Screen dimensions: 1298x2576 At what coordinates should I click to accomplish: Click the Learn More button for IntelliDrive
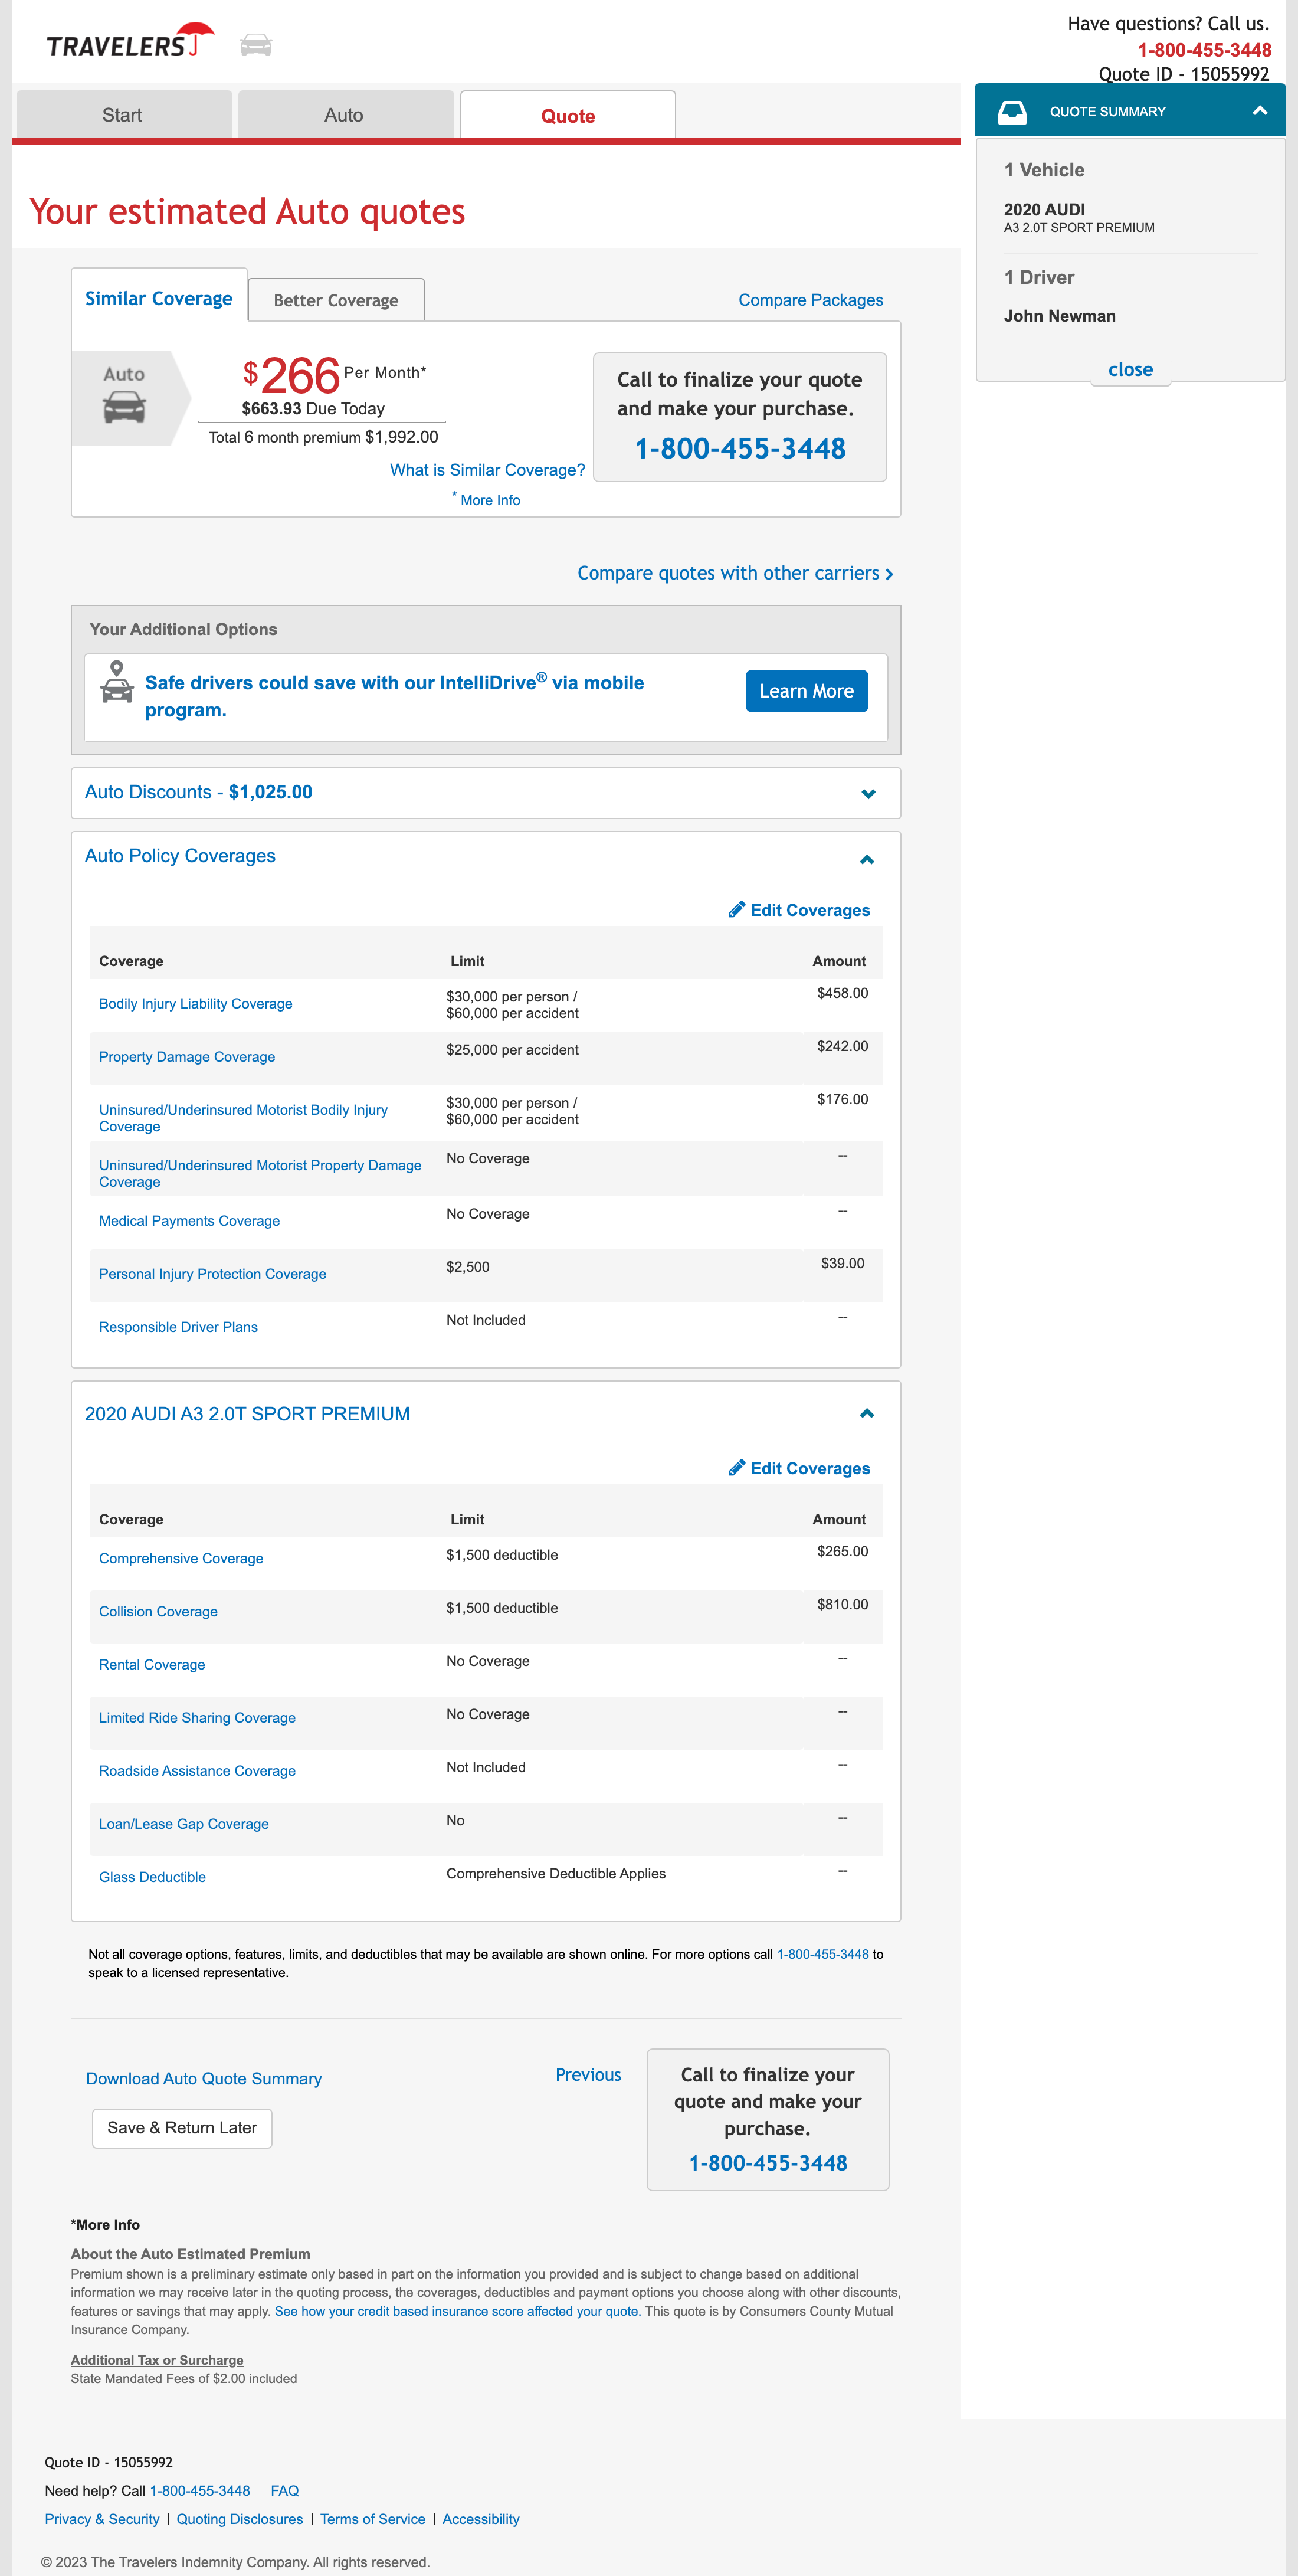click(806, 690)
